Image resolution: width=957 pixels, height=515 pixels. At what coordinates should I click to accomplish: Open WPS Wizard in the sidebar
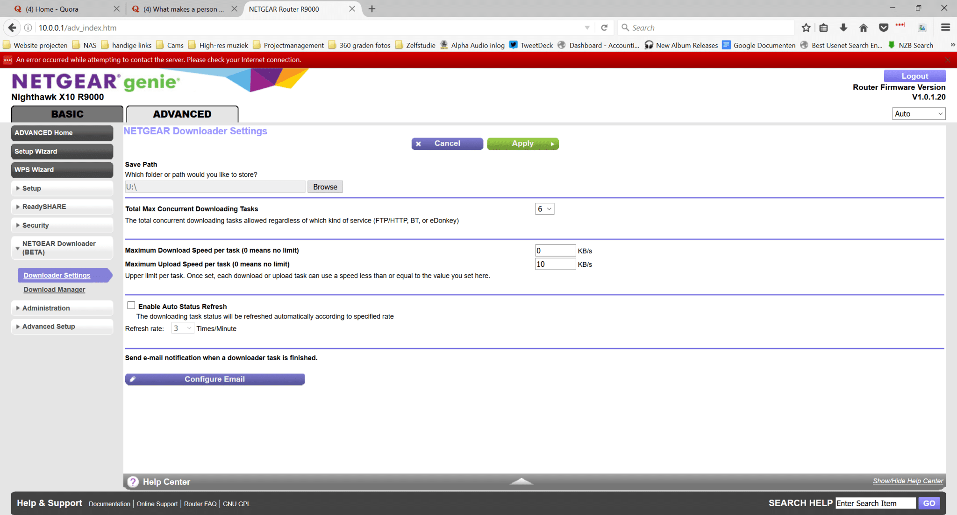point(62,170)
